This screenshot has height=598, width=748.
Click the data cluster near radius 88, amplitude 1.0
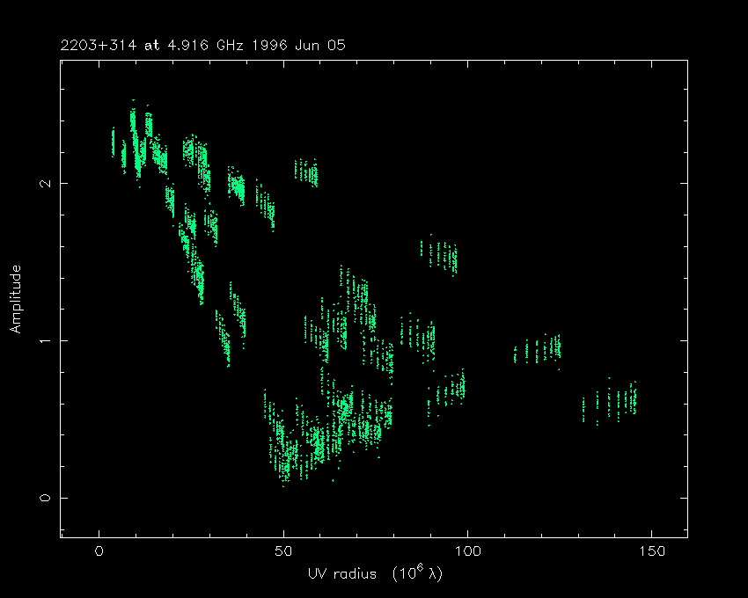click(418, 336)
